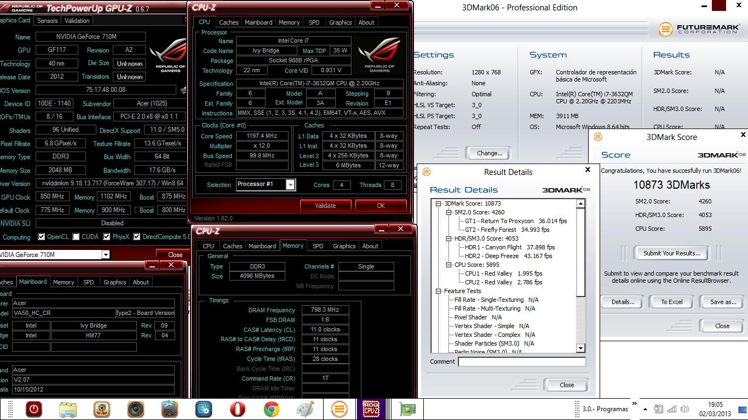Click the 3.0.- Programas taskbar toolbar

click(x=605, y=409)
